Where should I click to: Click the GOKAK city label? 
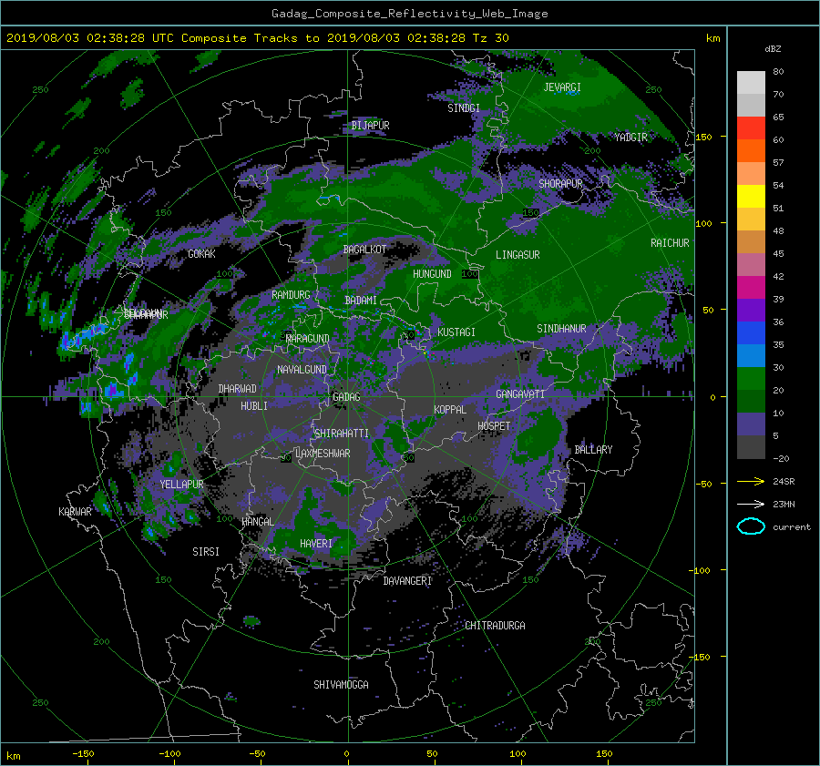pos(202,254)
